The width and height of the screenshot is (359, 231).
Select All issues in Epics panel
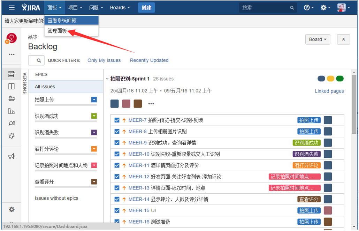[x=66, y=87]
